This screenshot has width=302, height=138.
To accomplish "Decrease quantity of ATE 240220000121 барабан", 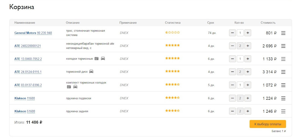I will click(232, 46).
